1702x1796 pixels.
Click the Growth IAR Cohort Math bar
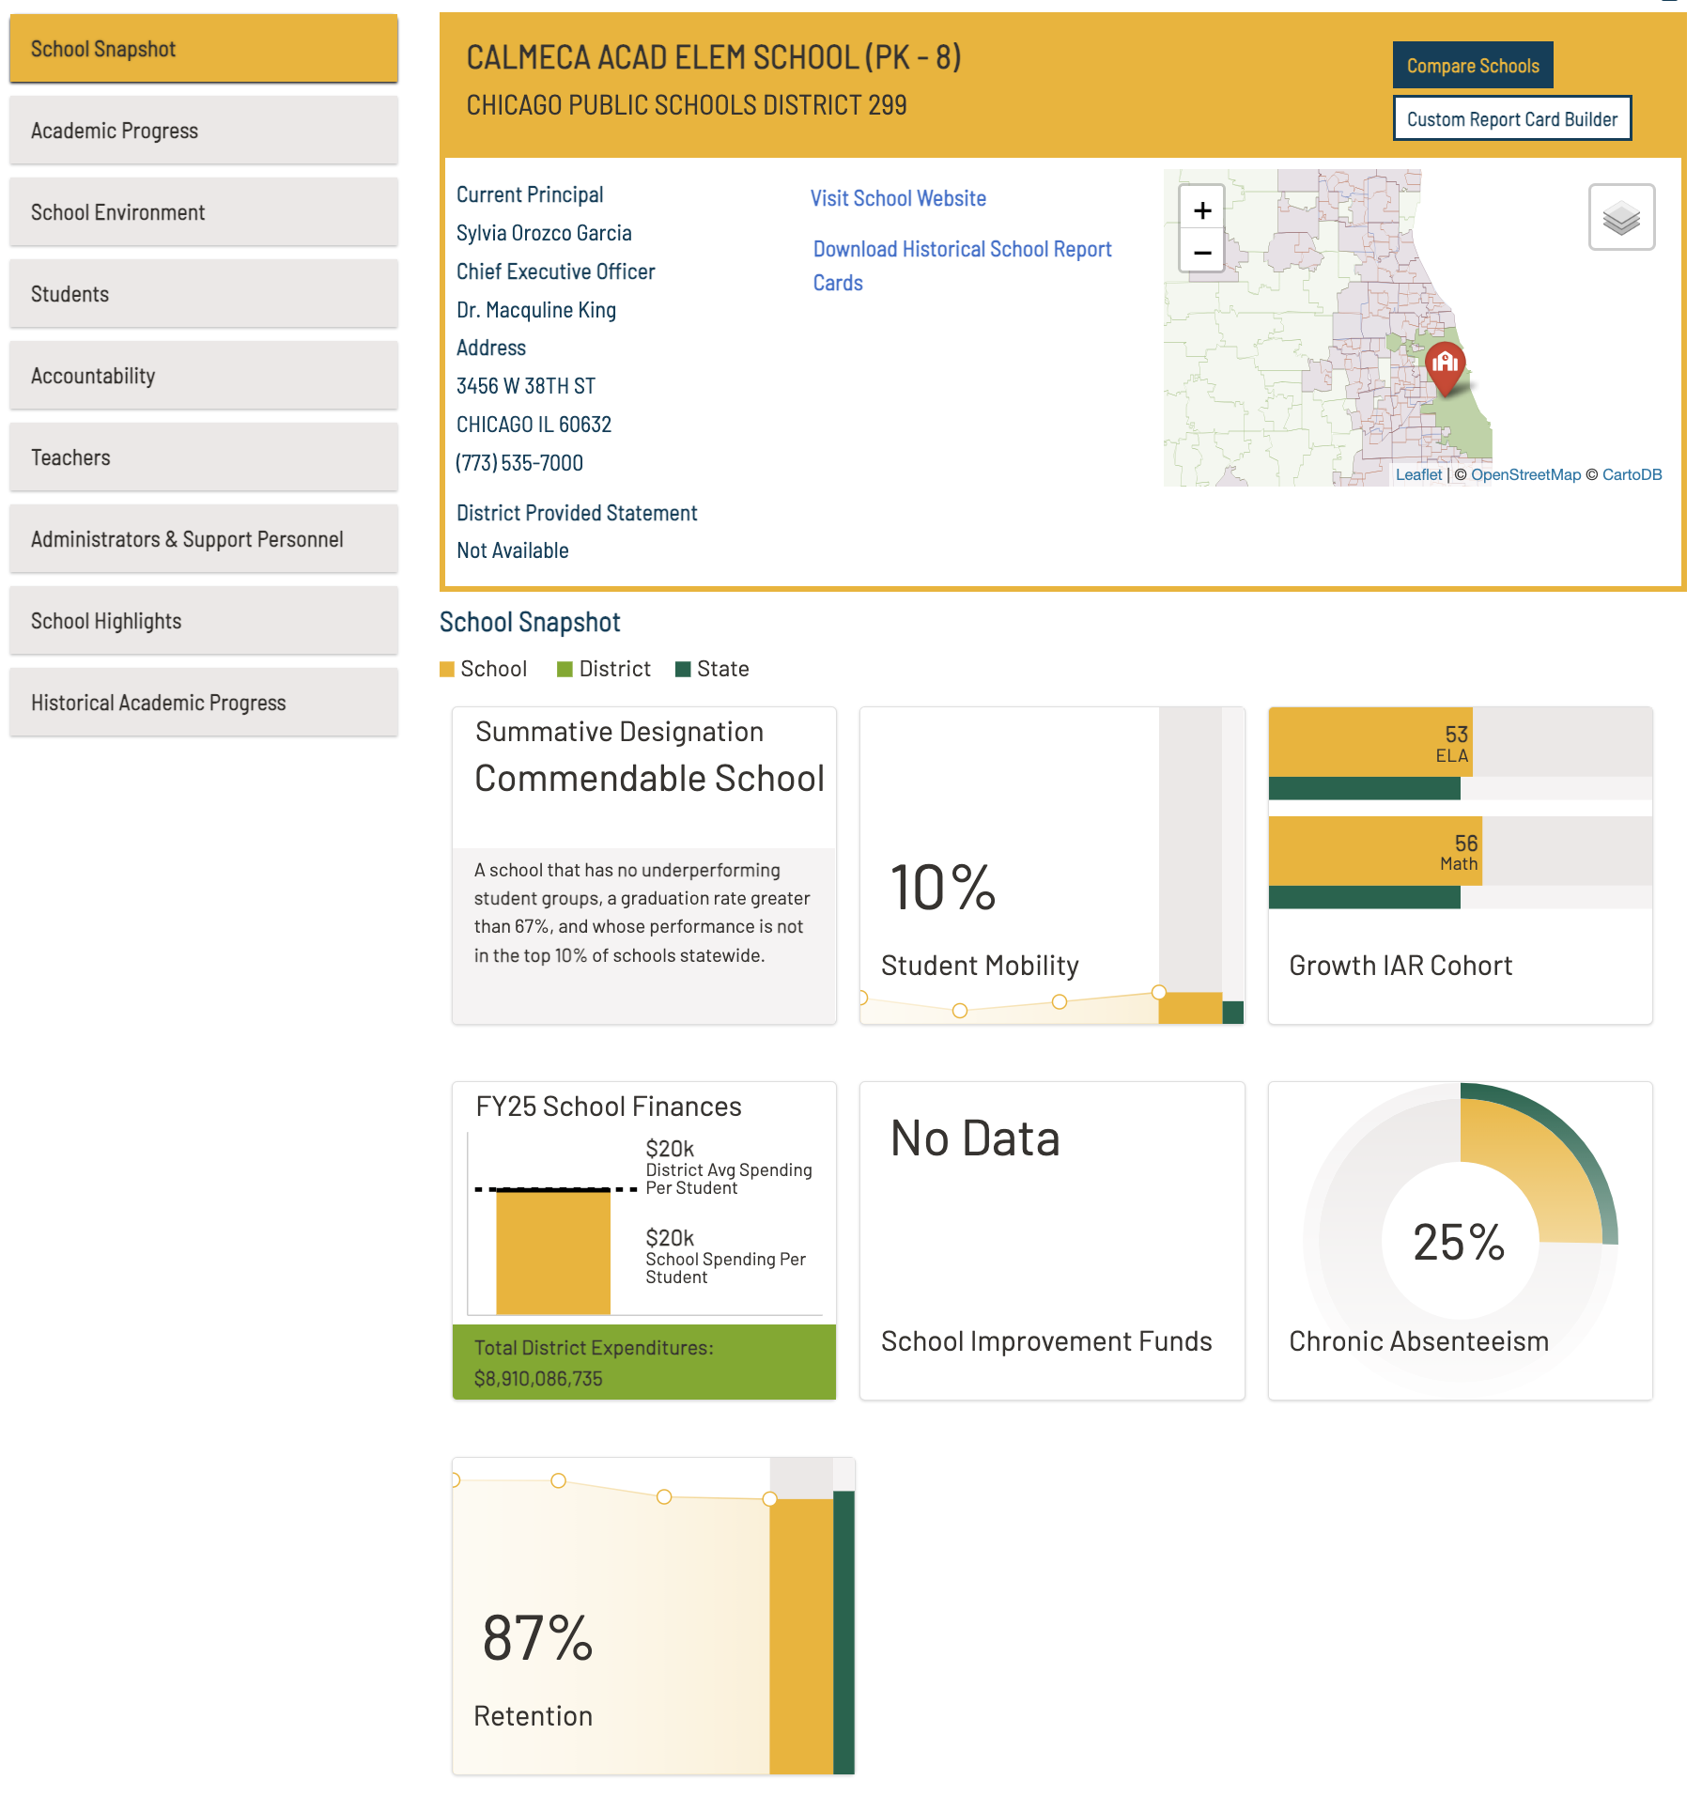[x=1374, y=851]
